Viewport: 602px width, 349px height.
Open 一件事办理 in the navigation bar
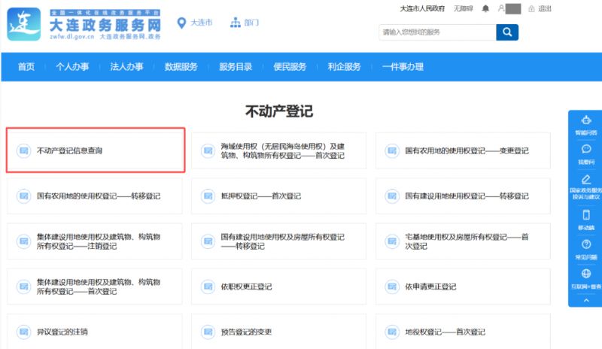click(x=403, y=67)
